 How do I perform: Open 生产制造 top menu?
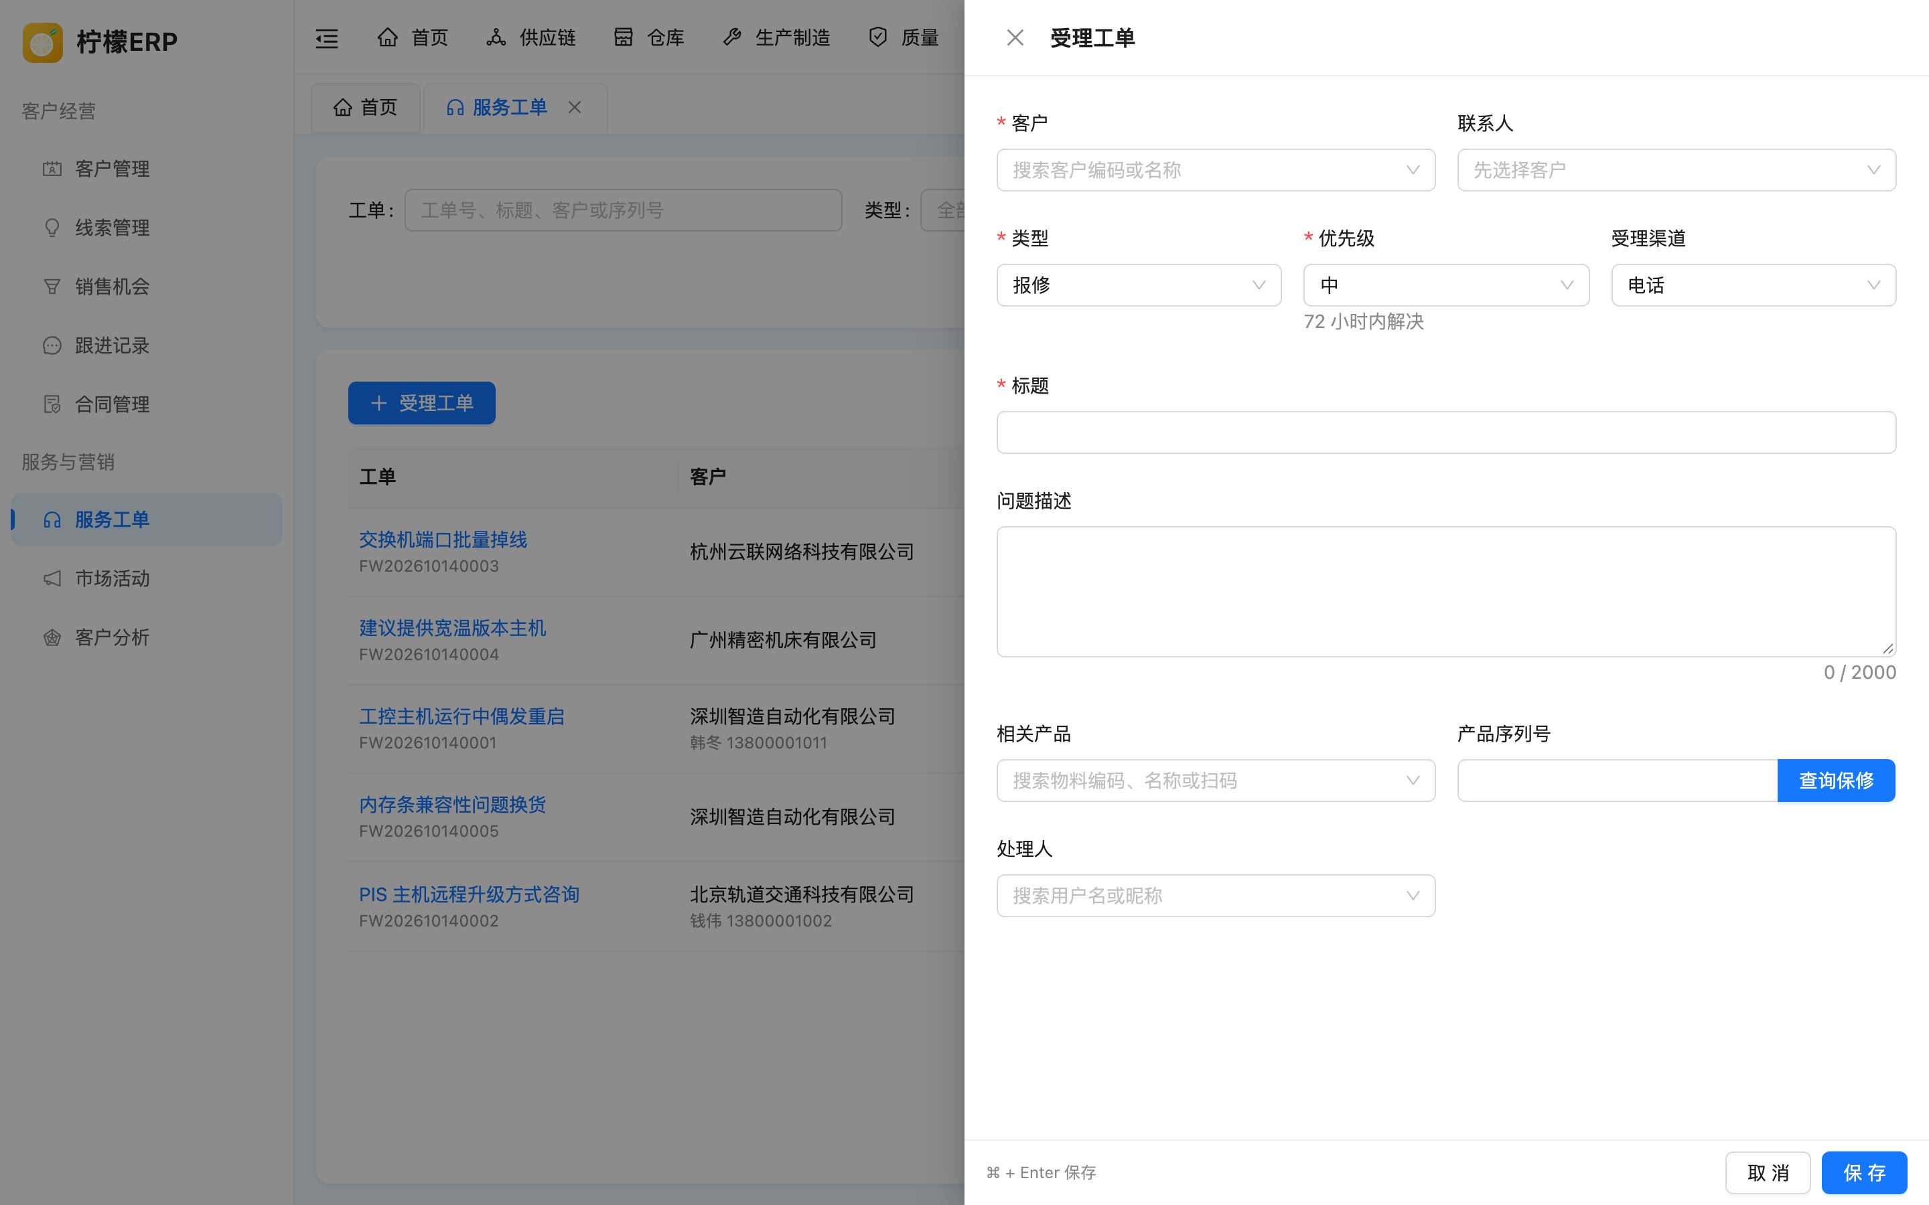click(x=776, y=37)
